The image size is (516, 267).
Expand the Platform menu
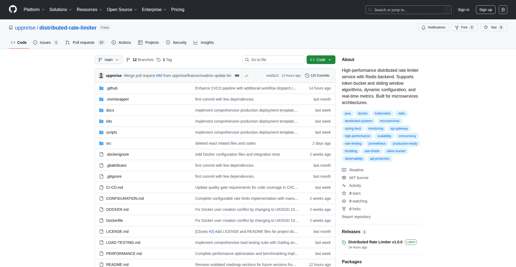click(x=34, y=10)
